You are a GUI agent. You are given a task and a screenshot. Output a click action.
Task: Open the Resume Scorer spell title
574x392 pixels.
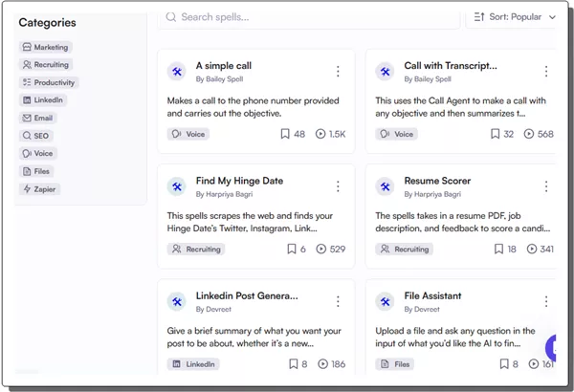(x=437, y=181)
